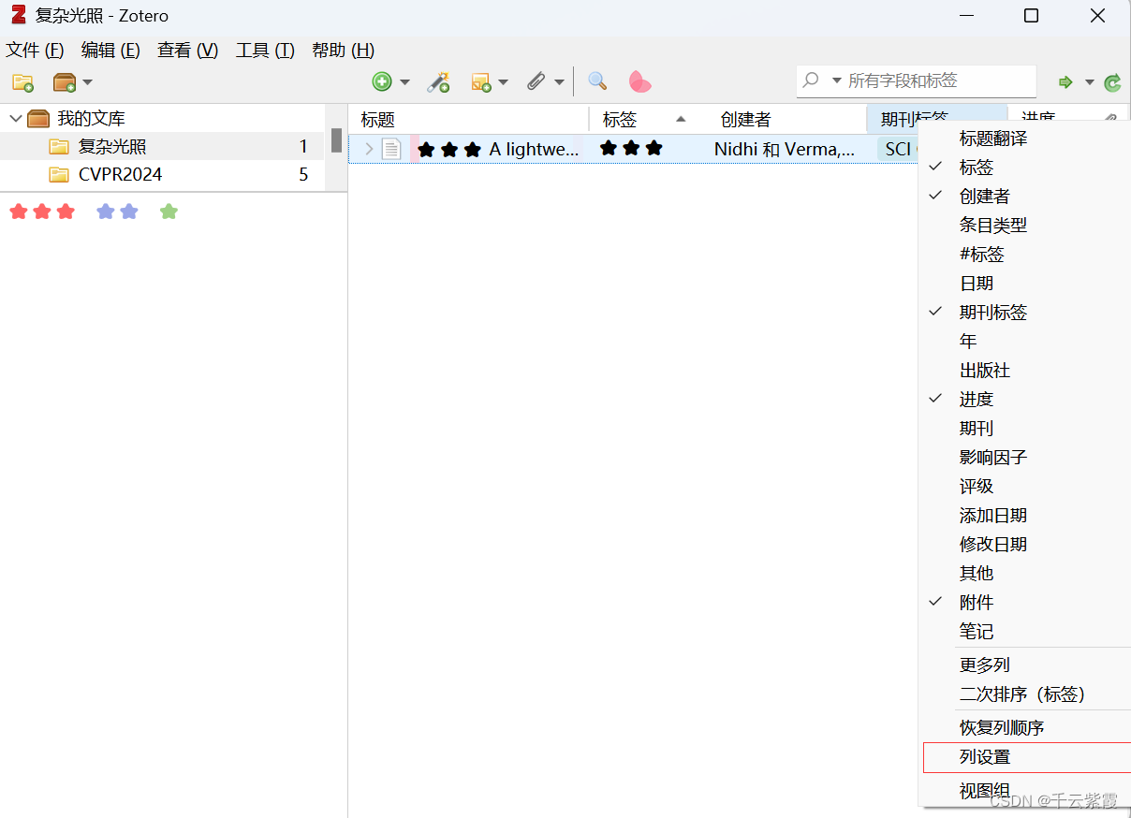The image size is (1131, 818).
Task: Select the 复杂光照 collection
Action: (x=162, y=146)
